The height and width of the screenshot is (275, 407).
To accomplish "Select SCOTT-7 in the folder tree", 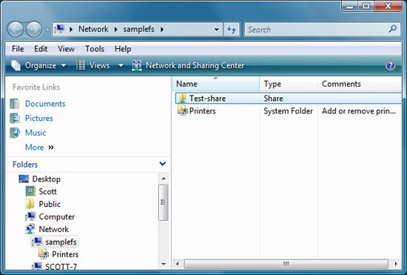I will [x=61, y=266].
